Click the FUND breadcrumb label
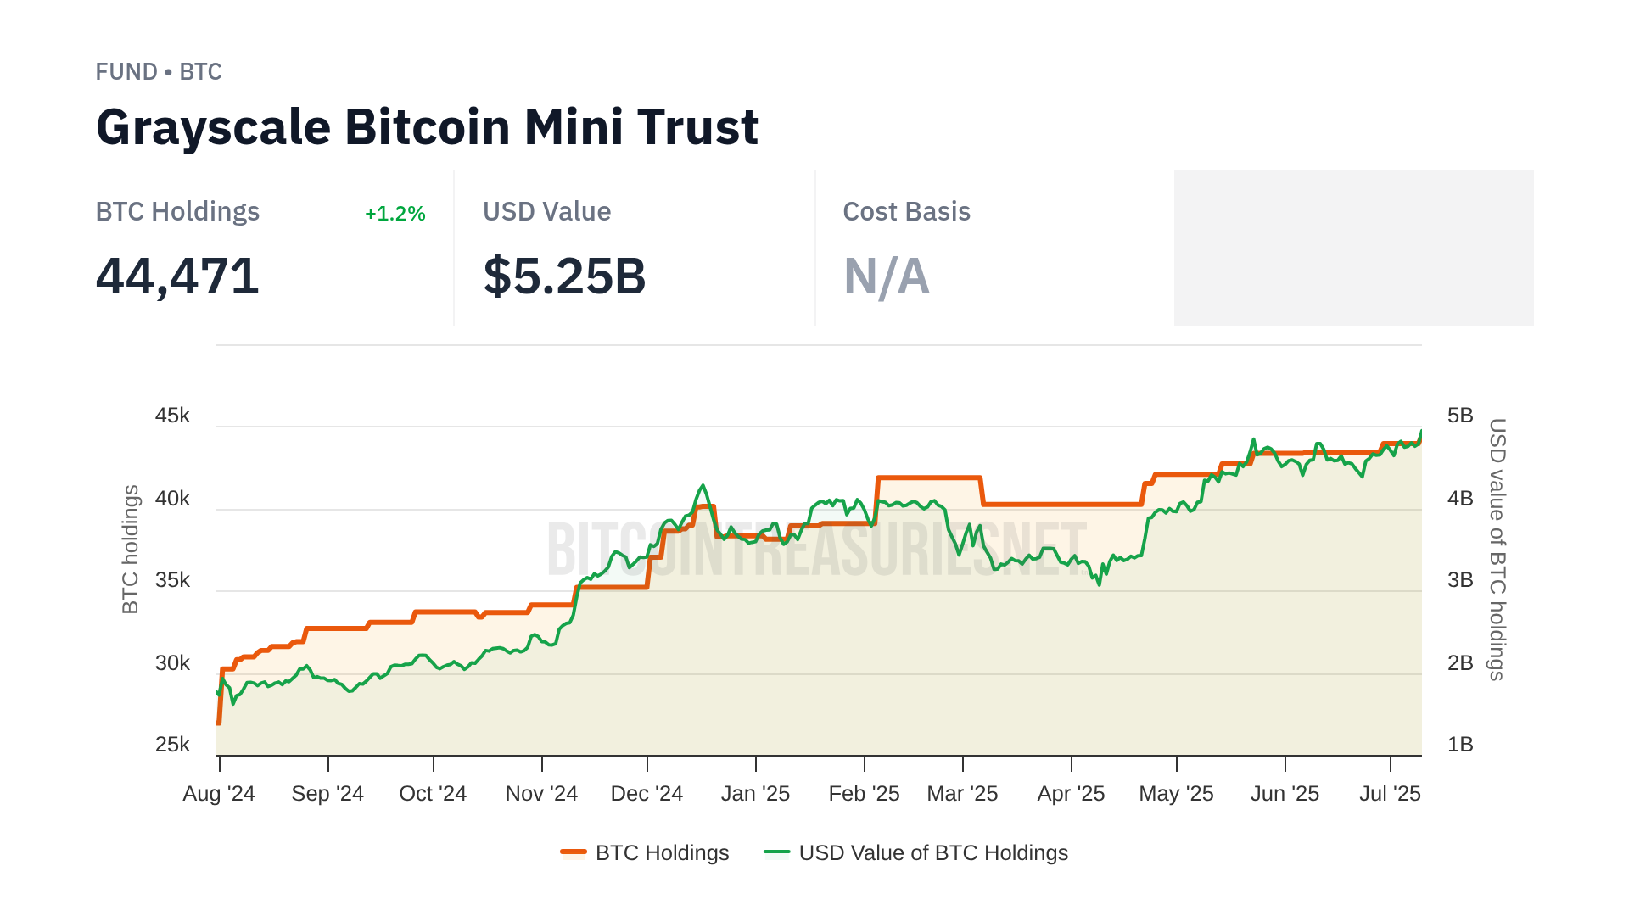The image size is (1629, 916). coord(126,72)
